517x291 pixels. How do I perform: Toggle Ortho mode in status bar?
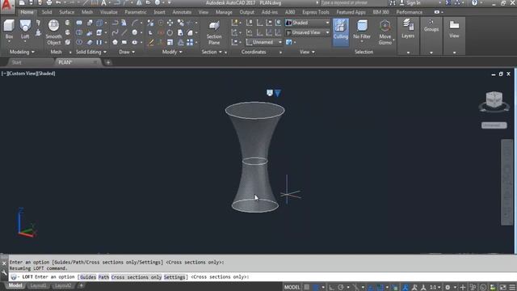[x=331, y=288]
